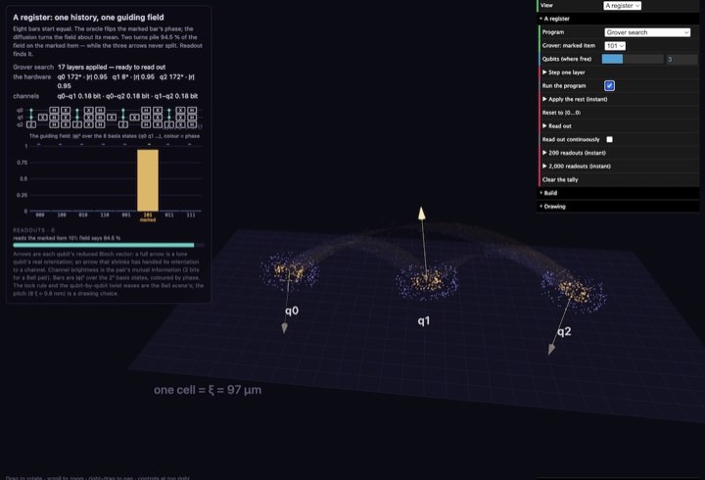Click Reset to |0…0⟩
This screenshot has height=480, width=705.
click(x=618, y=113)
